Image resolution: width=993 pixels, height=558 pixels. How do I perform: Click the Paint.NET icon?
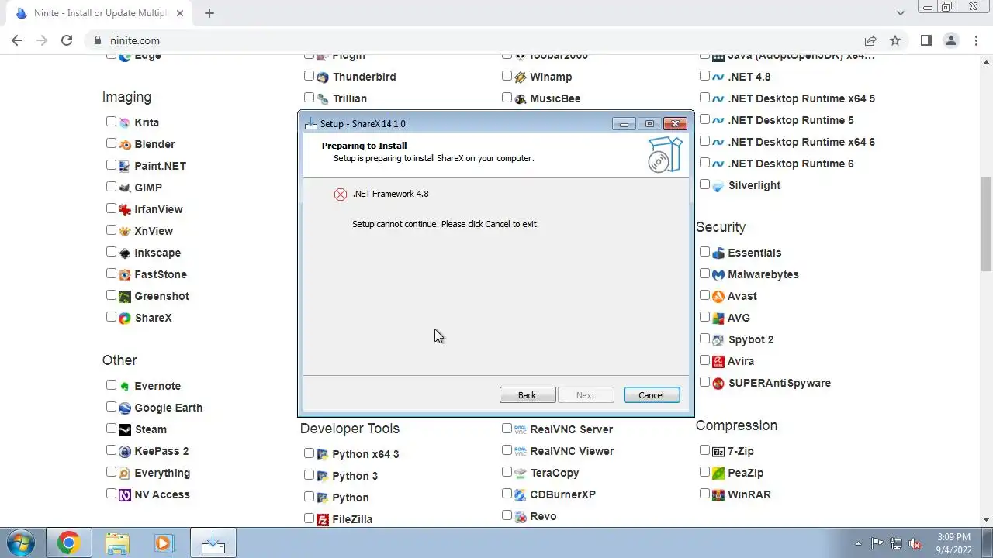pyautogui.click(x=125, y=166)
